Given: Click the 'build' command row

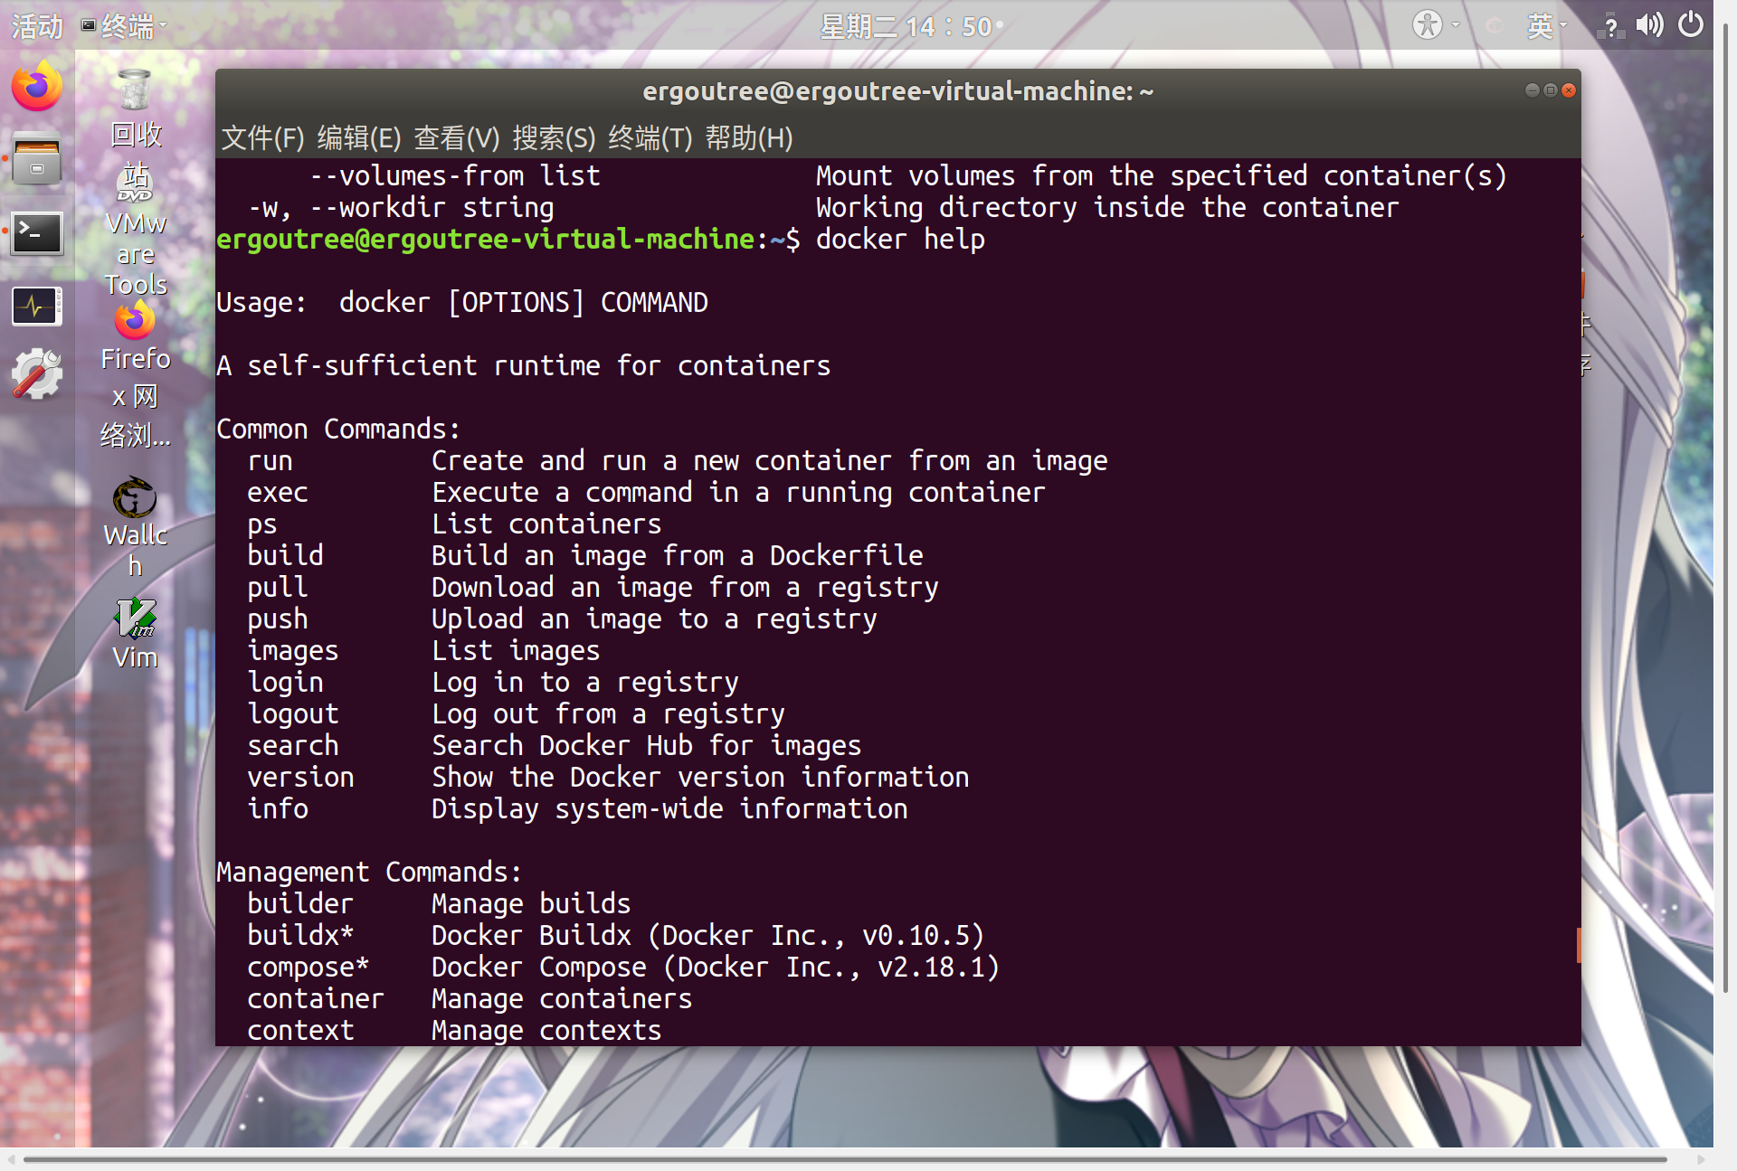Looking at the screenshot, I should (x=585, y=556).
